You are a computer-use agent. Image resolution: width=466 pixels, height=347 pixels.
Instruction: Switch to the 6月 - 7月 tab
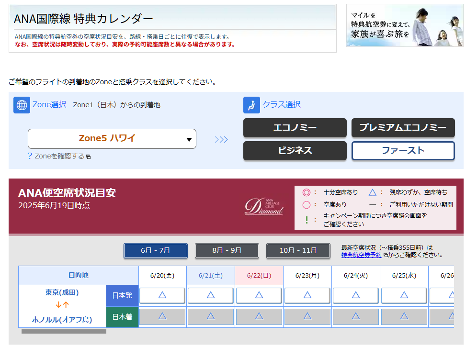click(156, 250)
